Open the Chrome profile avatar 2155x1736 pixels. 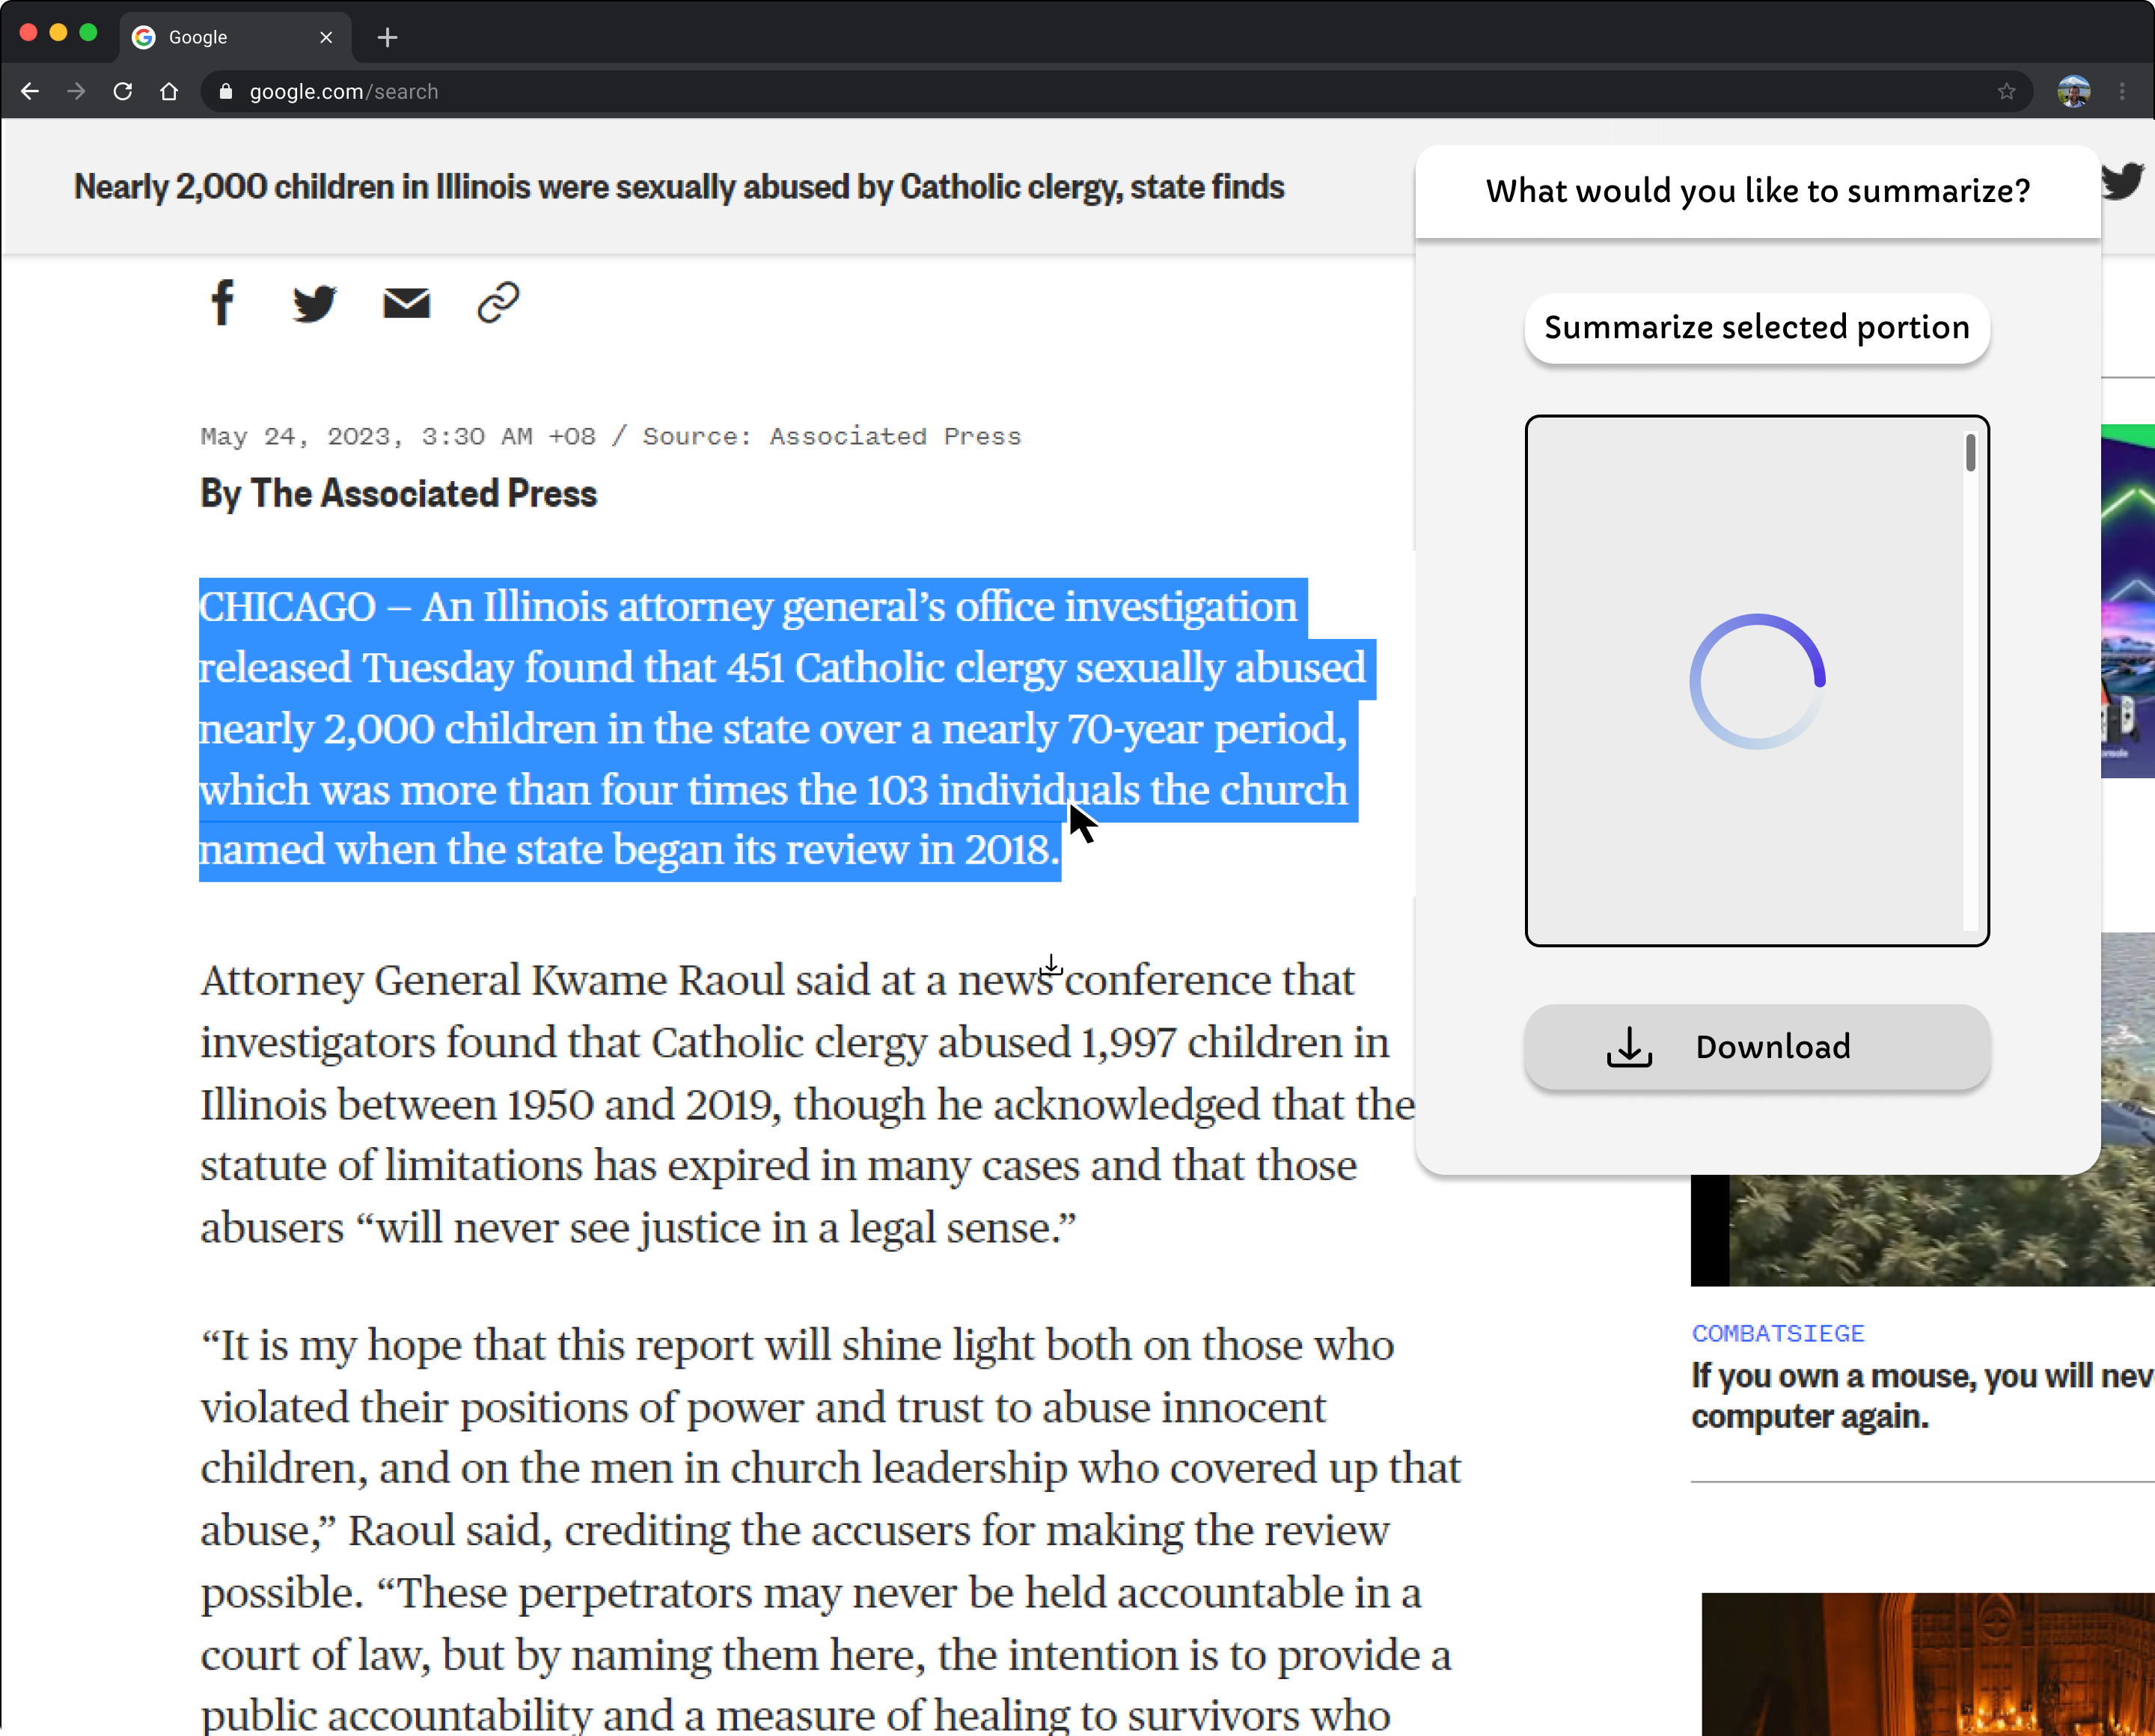point(2073,92)
